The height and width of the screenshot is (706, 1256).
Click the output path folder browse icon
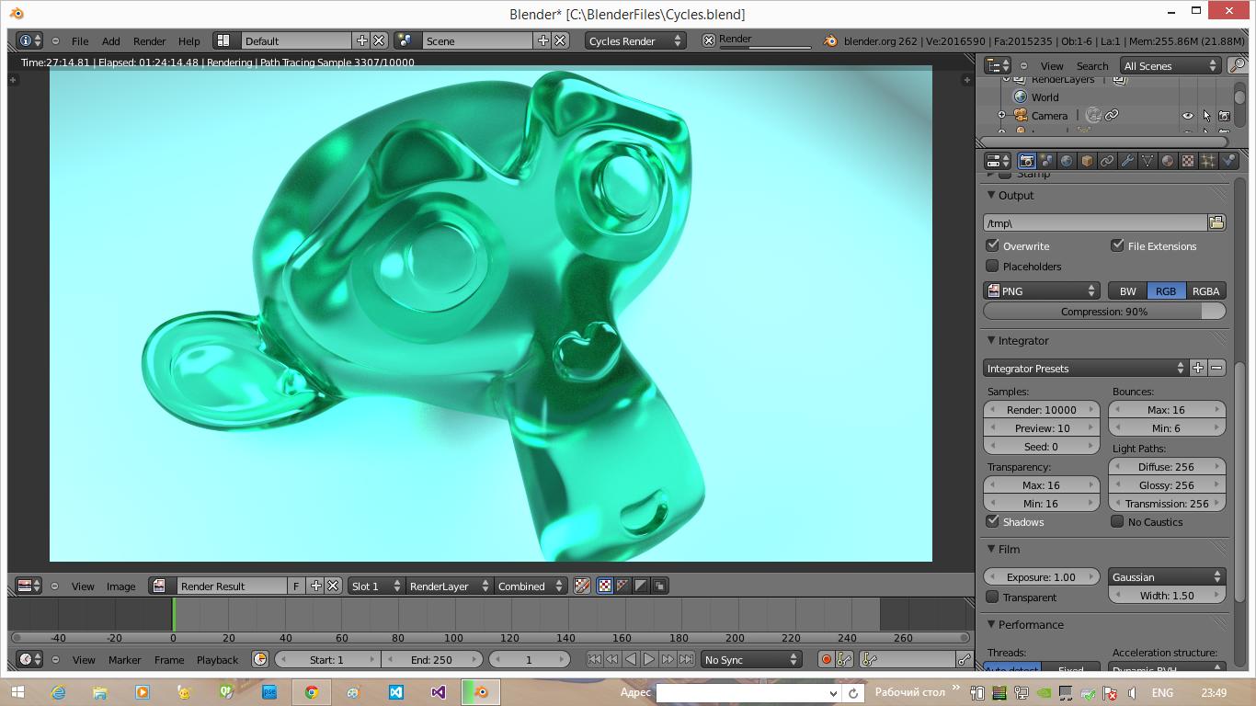[x=1216, y=222]
